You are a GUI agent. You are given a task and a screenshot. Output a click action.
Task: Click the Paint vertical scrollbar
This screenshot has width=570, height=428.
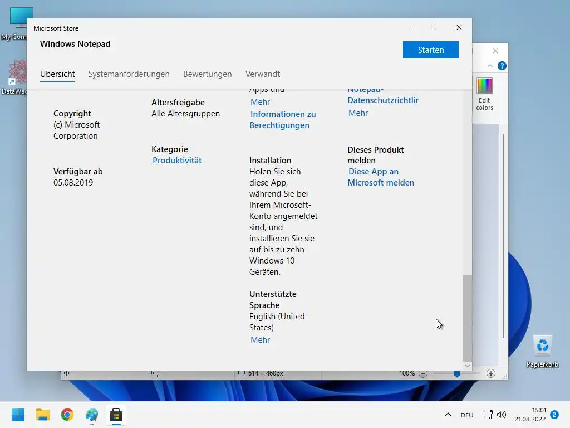503,236
